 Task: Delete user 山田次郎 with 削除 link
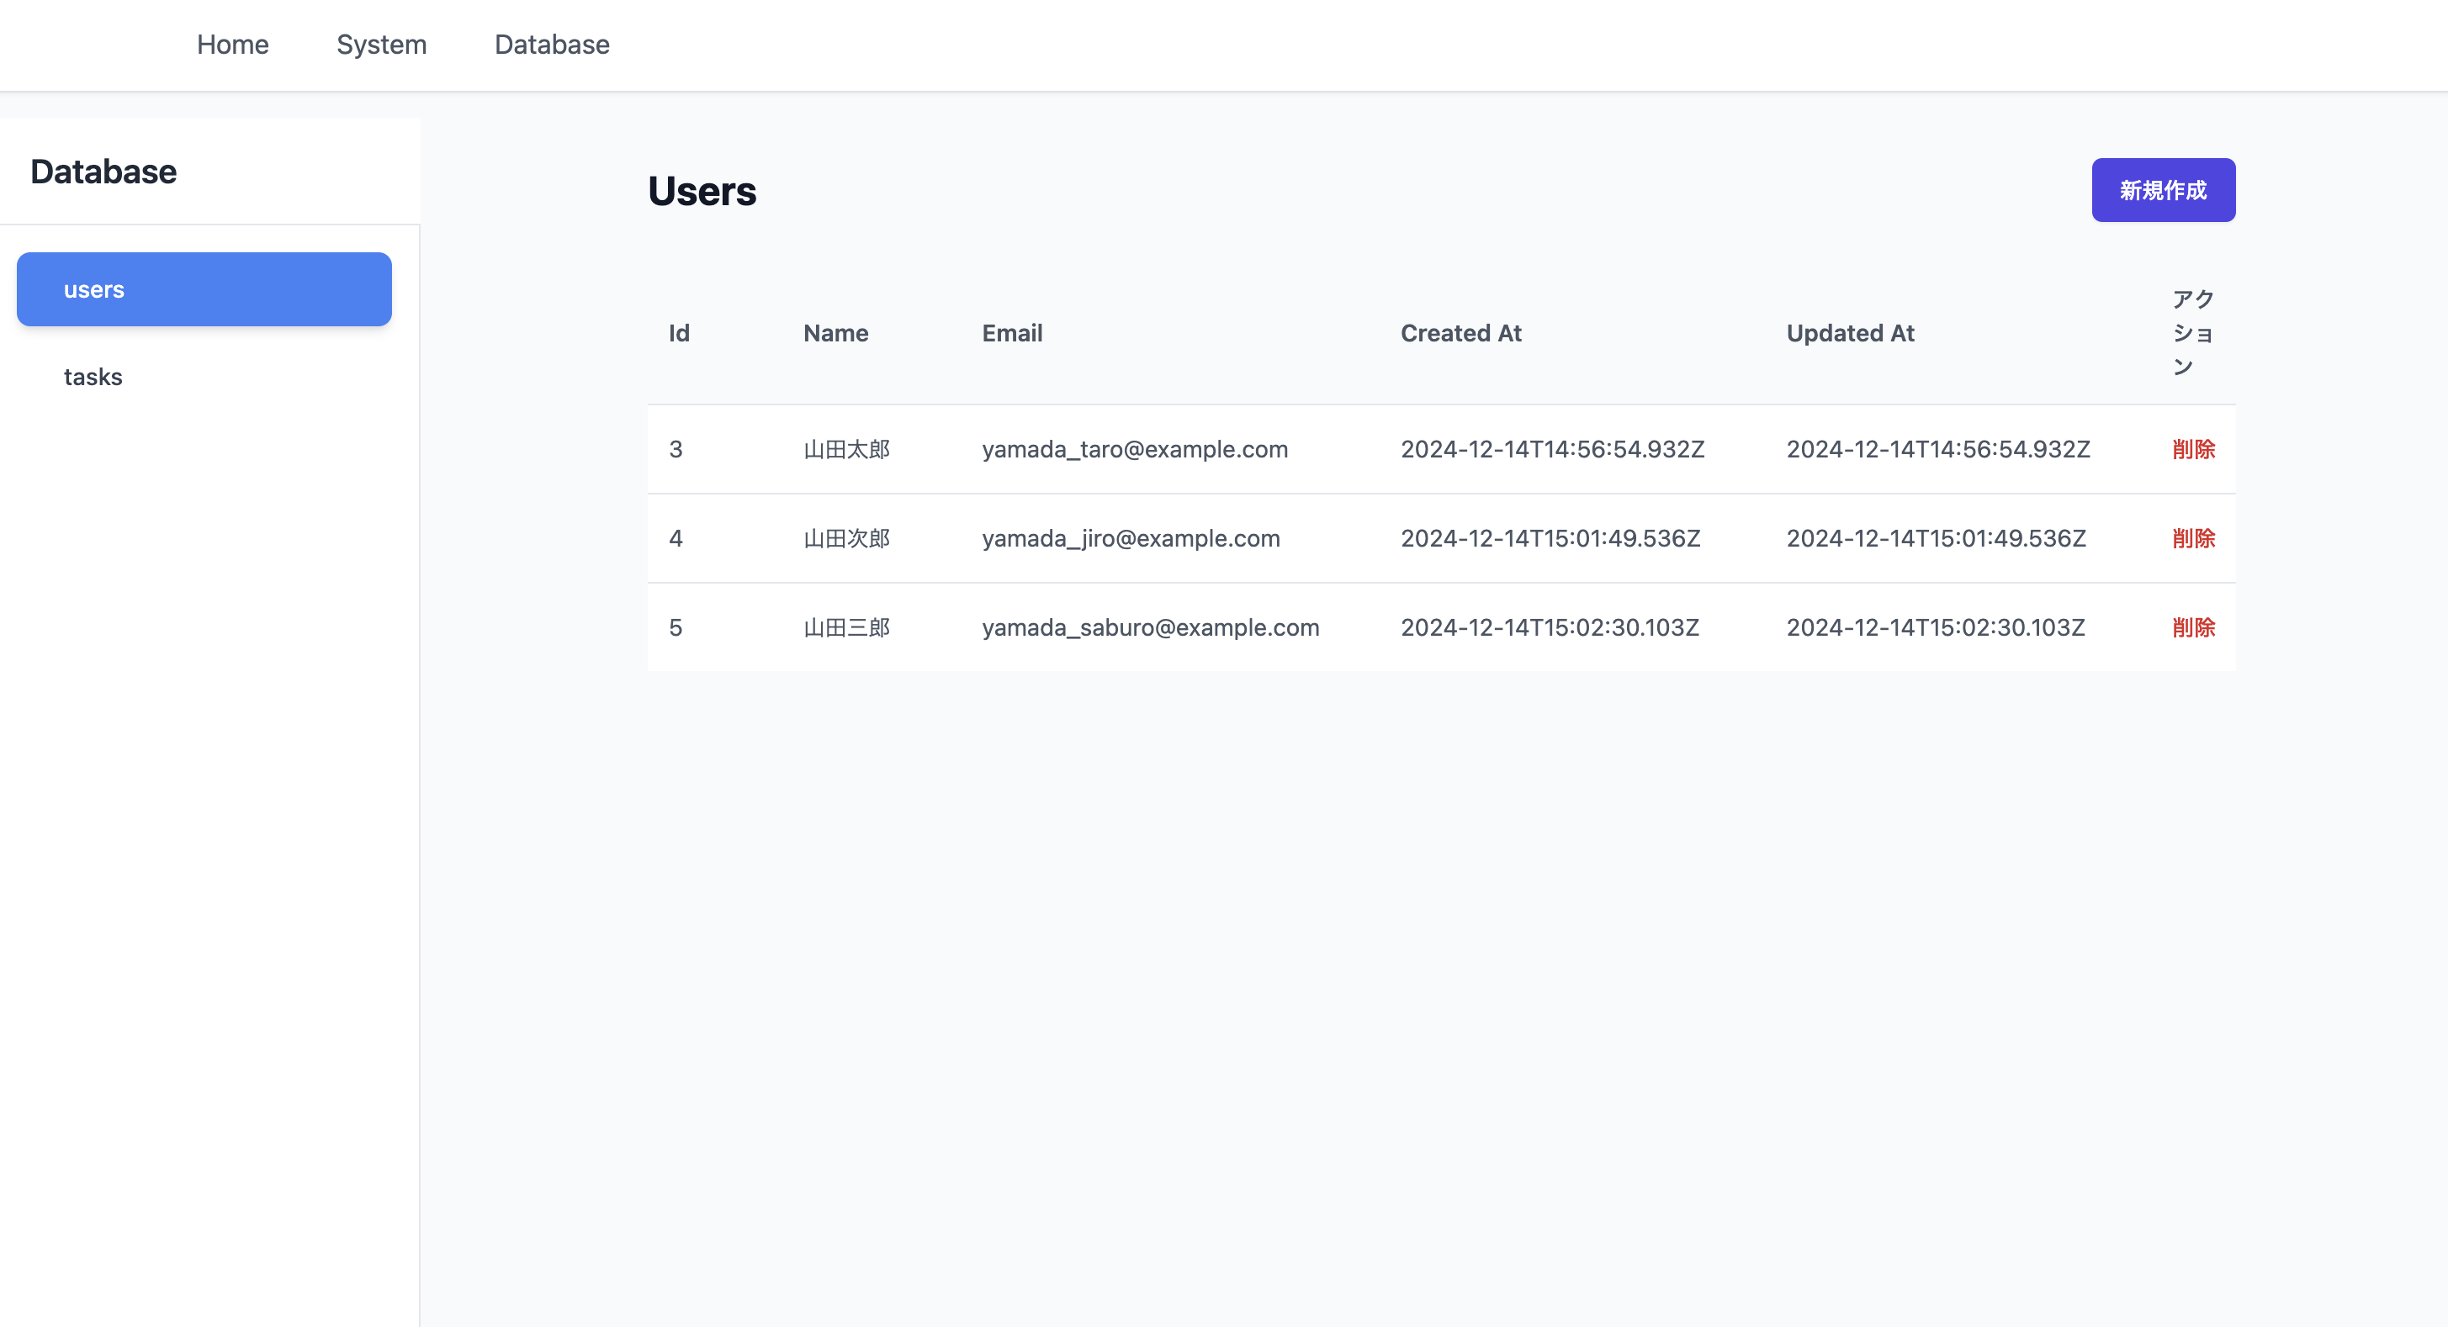[2192, 538]
